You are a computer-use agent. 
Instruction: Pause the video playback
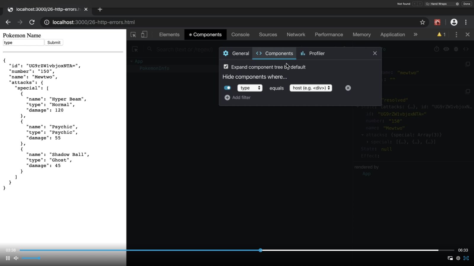tap(8, 258)
